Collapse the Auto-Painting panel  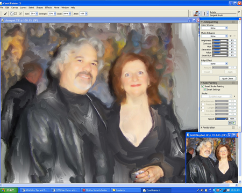coord(202,83)
